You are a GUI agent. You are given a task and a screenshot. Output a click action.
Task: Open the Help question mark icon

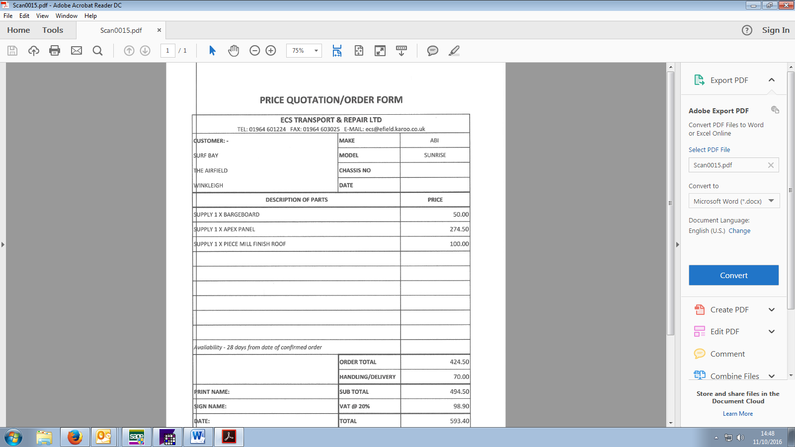747,30
